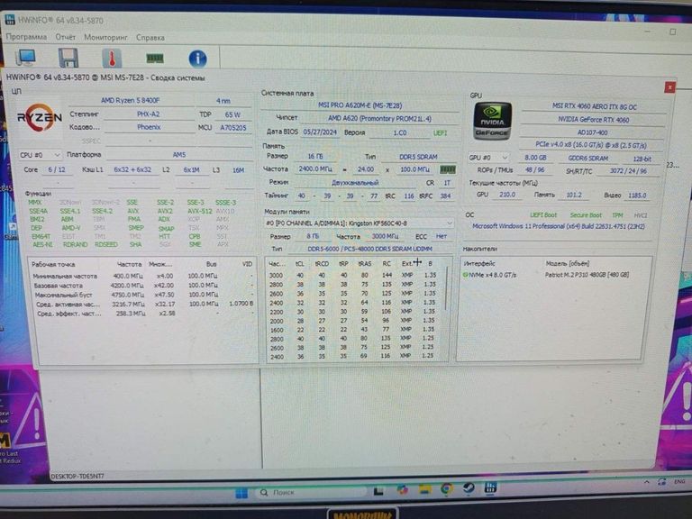Open Google Chrome from the taskbar

pyautogui.click(x=446, y=488)
